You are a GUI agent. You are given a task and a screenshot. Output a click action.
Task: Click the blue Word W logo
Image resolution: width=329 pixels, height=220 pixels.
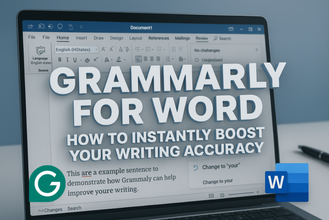click(287, 182)
